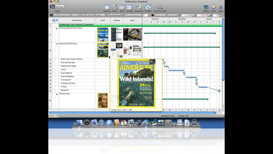
Task: Open Finder from the dock
Action: coord(79,123)
